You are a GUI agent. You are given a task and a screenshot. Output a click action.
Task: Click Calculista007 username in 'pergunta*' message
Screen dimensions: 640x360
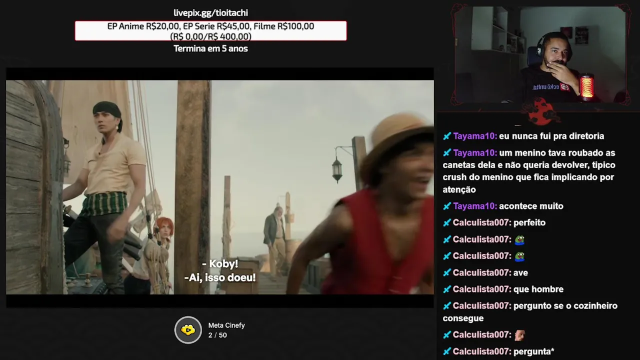(482, 351)
